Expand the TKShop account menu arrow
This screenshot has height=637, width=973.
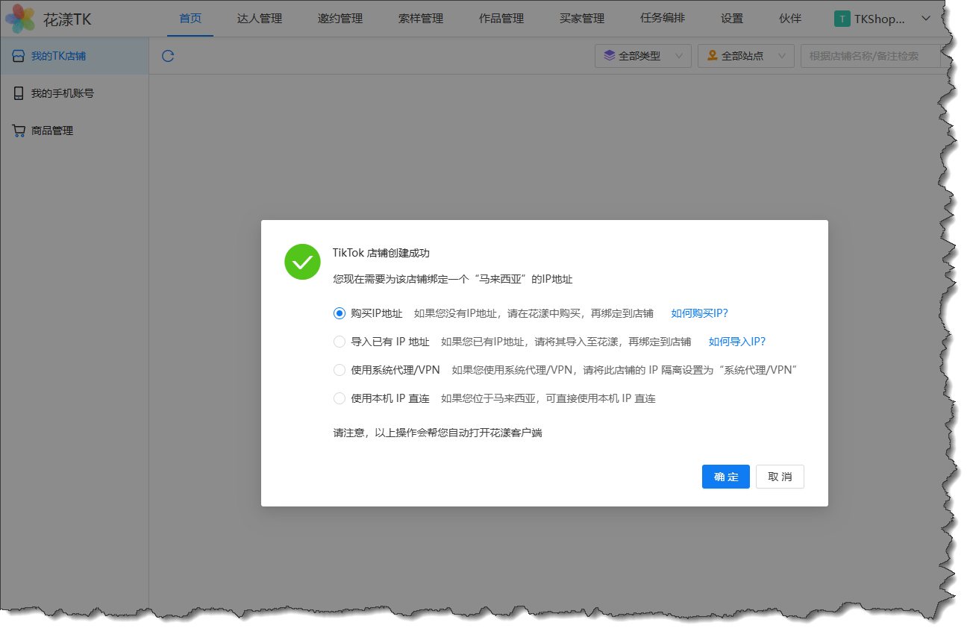coord(926,19)
